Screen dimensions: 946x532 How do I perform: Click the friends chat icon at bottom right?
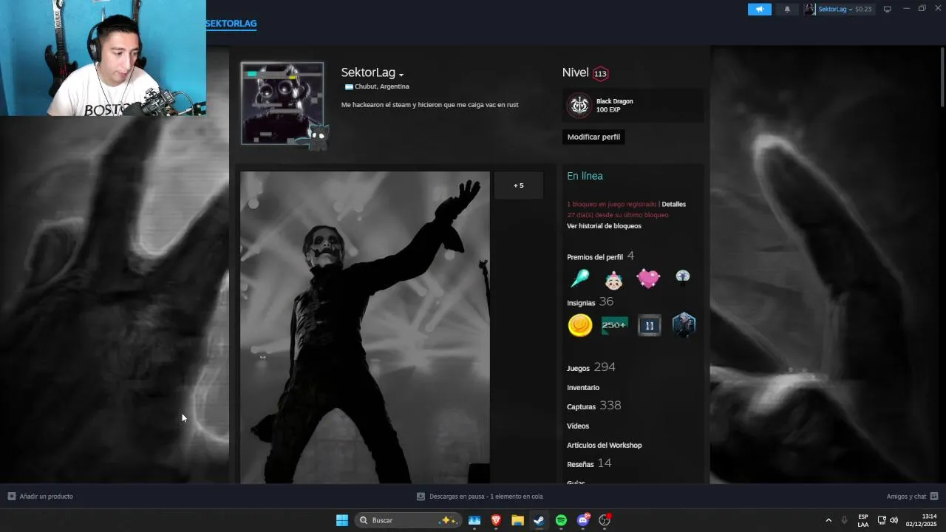934,497
